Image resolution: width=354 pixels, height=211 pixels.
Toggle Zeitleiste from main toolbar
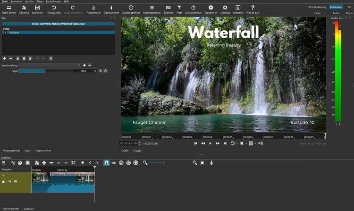pyautogui.click(x=169, y=10)
